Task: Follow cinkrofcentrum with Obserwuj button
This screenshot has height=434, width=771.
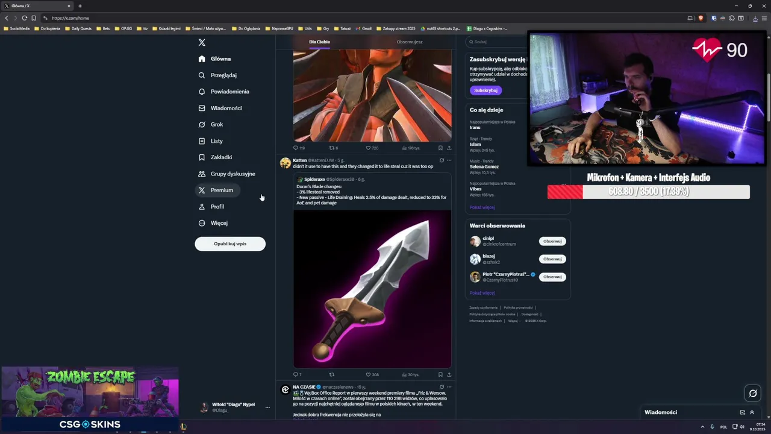Action: (552, 241)
